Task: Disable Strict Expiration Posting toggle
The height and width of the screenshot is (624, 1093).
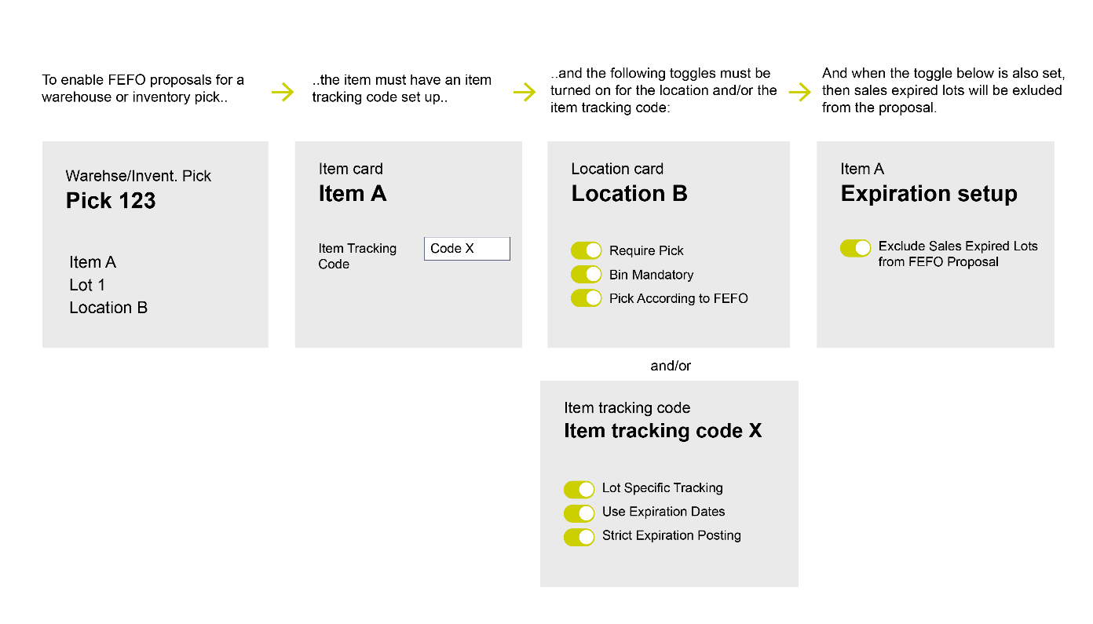Action: click(x=579, y=537)
